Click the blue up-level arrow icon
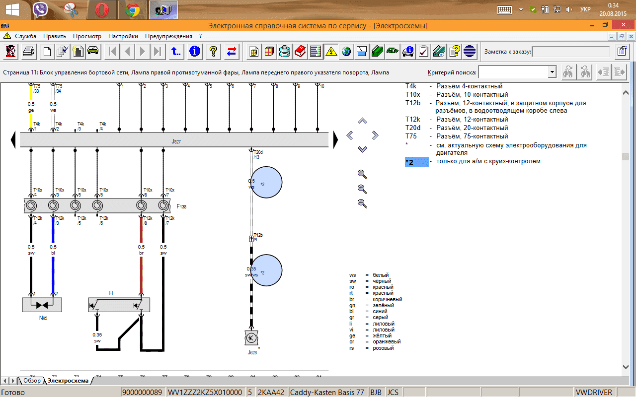636x397 pixels. tap(175, 51)
